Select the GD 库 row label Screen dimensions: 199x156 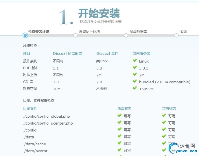coord(28,82)
